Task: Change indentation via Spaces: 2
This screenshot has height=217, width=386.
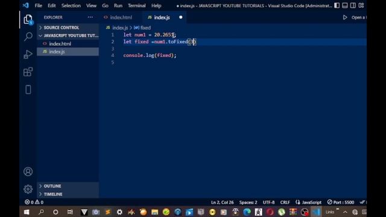Action: [248, 203]
